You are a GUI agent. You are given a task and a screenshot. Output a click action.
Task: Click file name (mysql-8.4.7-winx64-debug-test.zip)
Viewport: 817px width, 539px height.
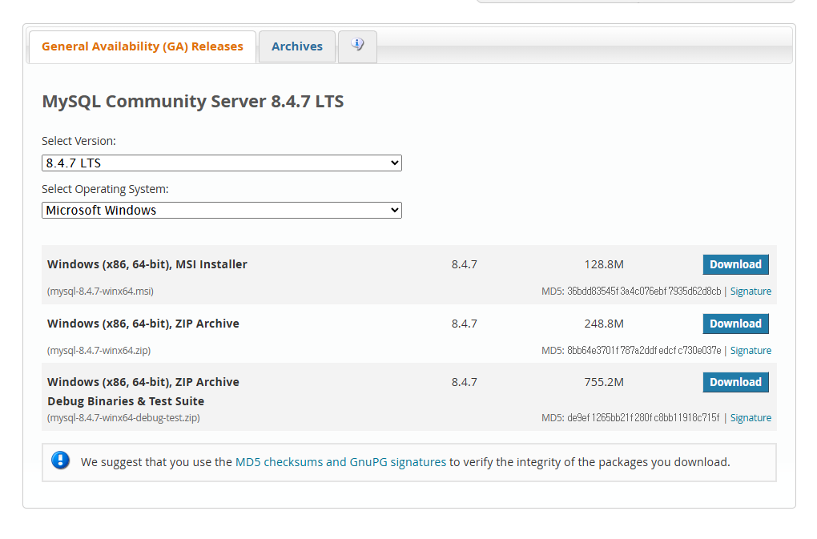pyautogui.click(x=123, y=417)
